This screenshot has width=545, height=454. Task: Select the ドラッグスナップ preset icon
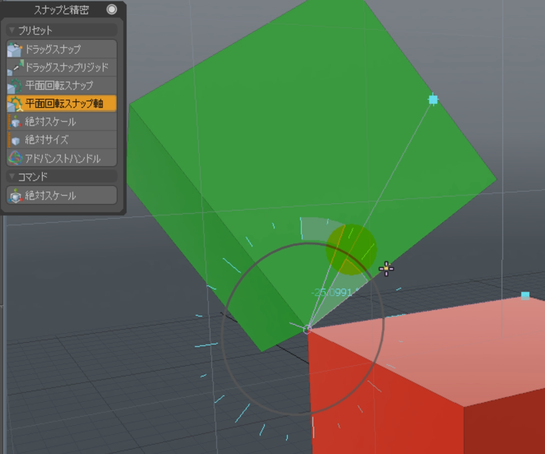pos(15,49)
